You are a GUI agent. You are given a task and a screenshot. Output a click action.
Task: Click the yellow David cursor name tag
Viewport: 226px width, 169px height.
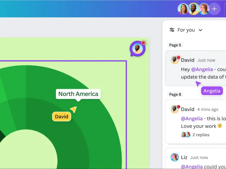tap(62, 117)
